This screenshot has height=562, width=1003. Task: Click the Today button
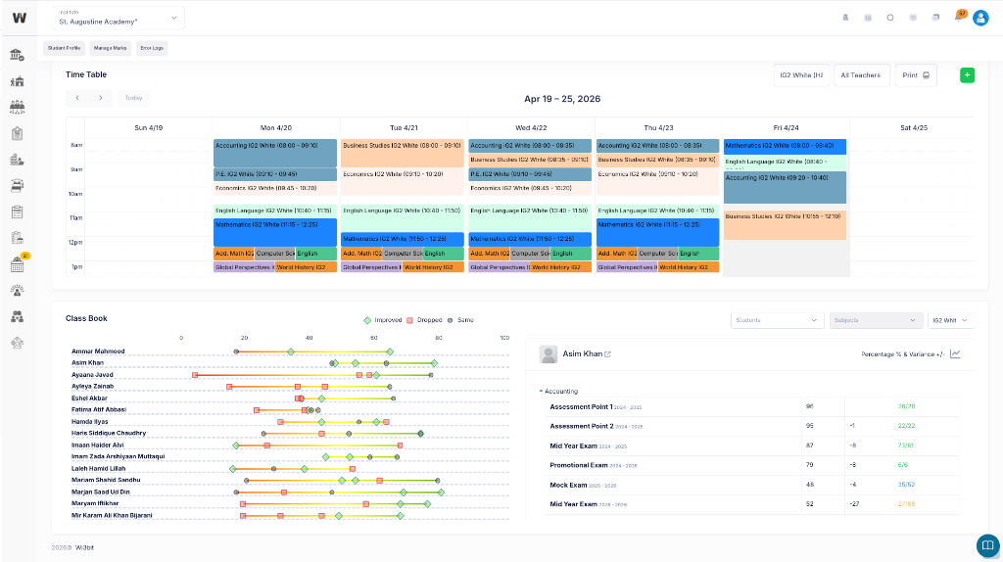pyautogui.click(x=133, y=98)
